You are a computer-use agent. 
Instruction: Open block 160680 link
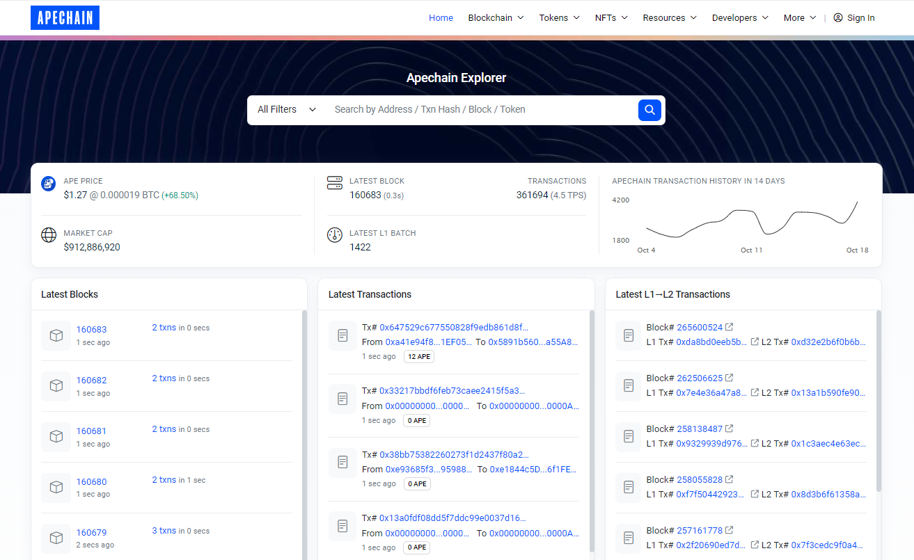(x=91, y=481)
